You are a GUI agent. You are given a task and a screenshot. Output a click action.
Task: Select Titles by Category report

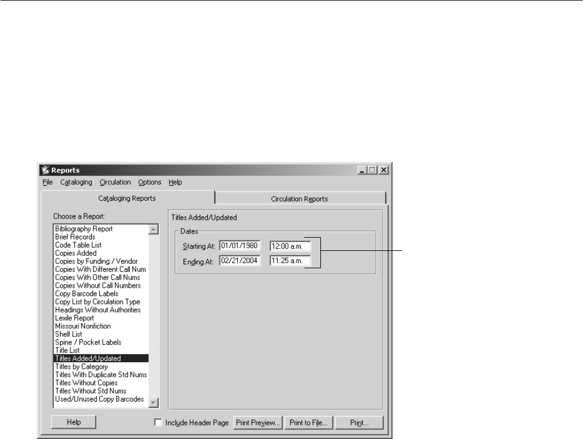(101, 367)
